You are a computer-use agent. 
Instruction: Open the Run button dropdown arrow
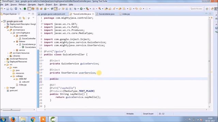pyautogui.click(x=84, y=9)
